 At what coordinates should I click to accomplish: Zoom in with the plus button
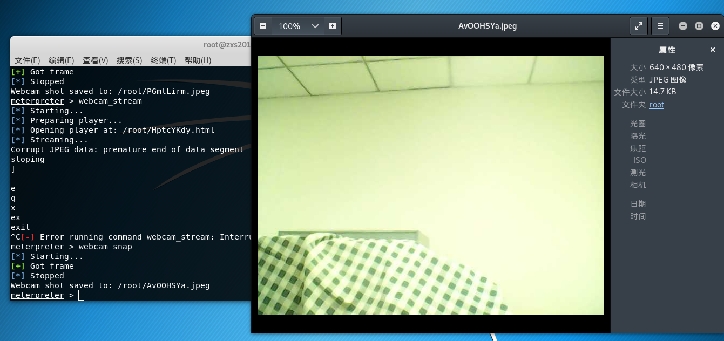coord(333,26)
